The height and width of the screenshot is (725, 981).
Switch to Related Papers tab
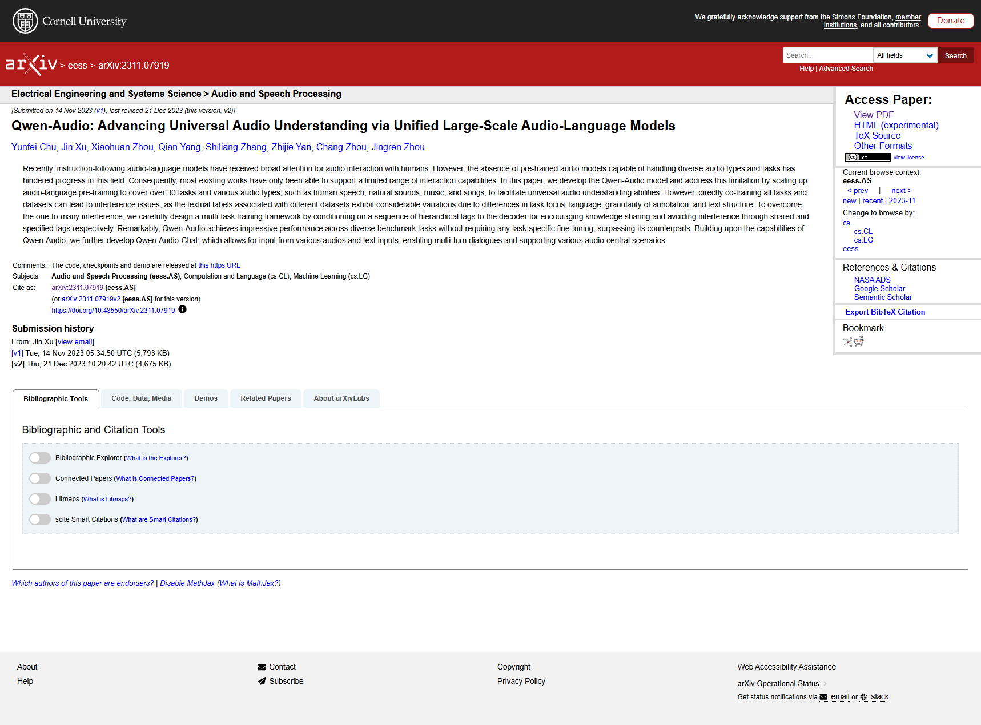pos(266,398)
